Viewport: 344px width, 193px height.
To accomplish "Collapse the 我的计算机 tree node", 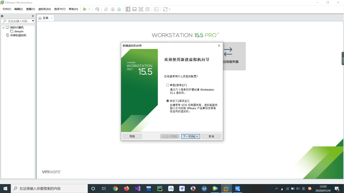I will [4, 28].
